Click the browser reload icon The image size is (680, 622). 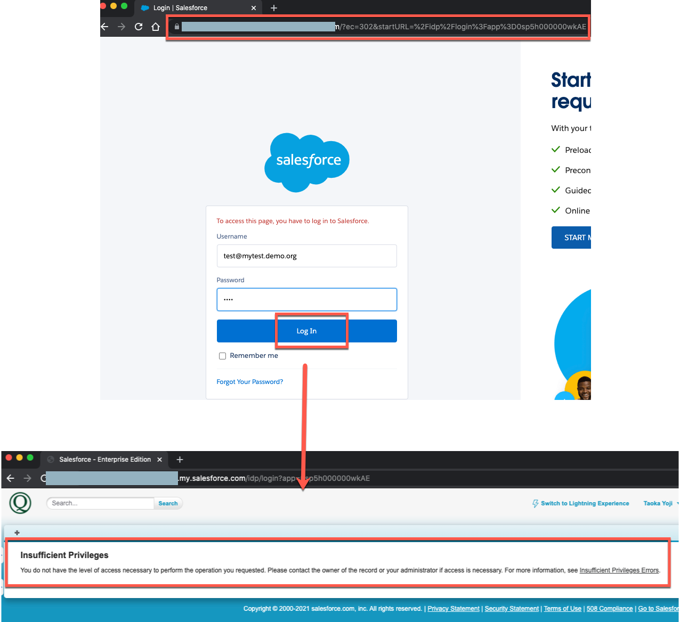tap(139, 26)
